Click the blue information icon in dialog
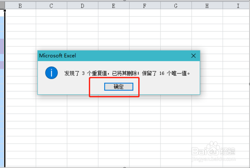 (x=51, y=73)
